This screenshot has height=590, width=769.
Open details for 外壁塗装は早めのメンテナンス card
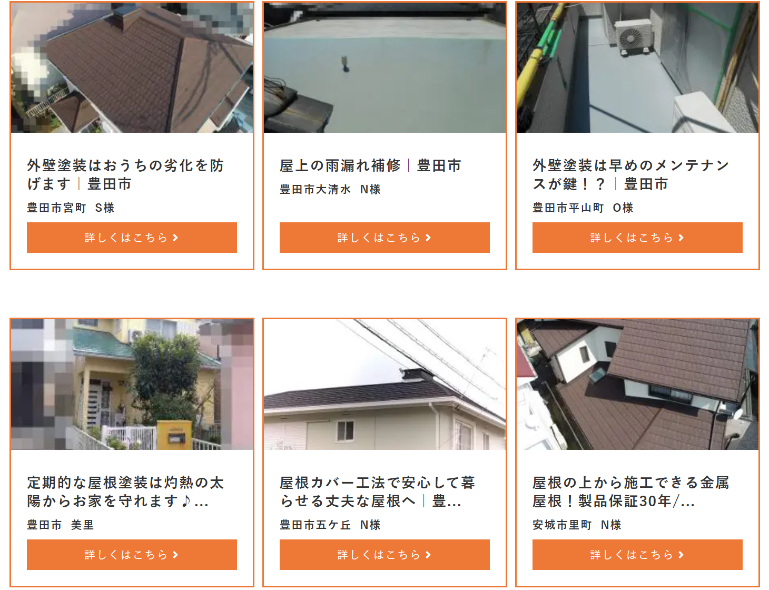[637, 238]
